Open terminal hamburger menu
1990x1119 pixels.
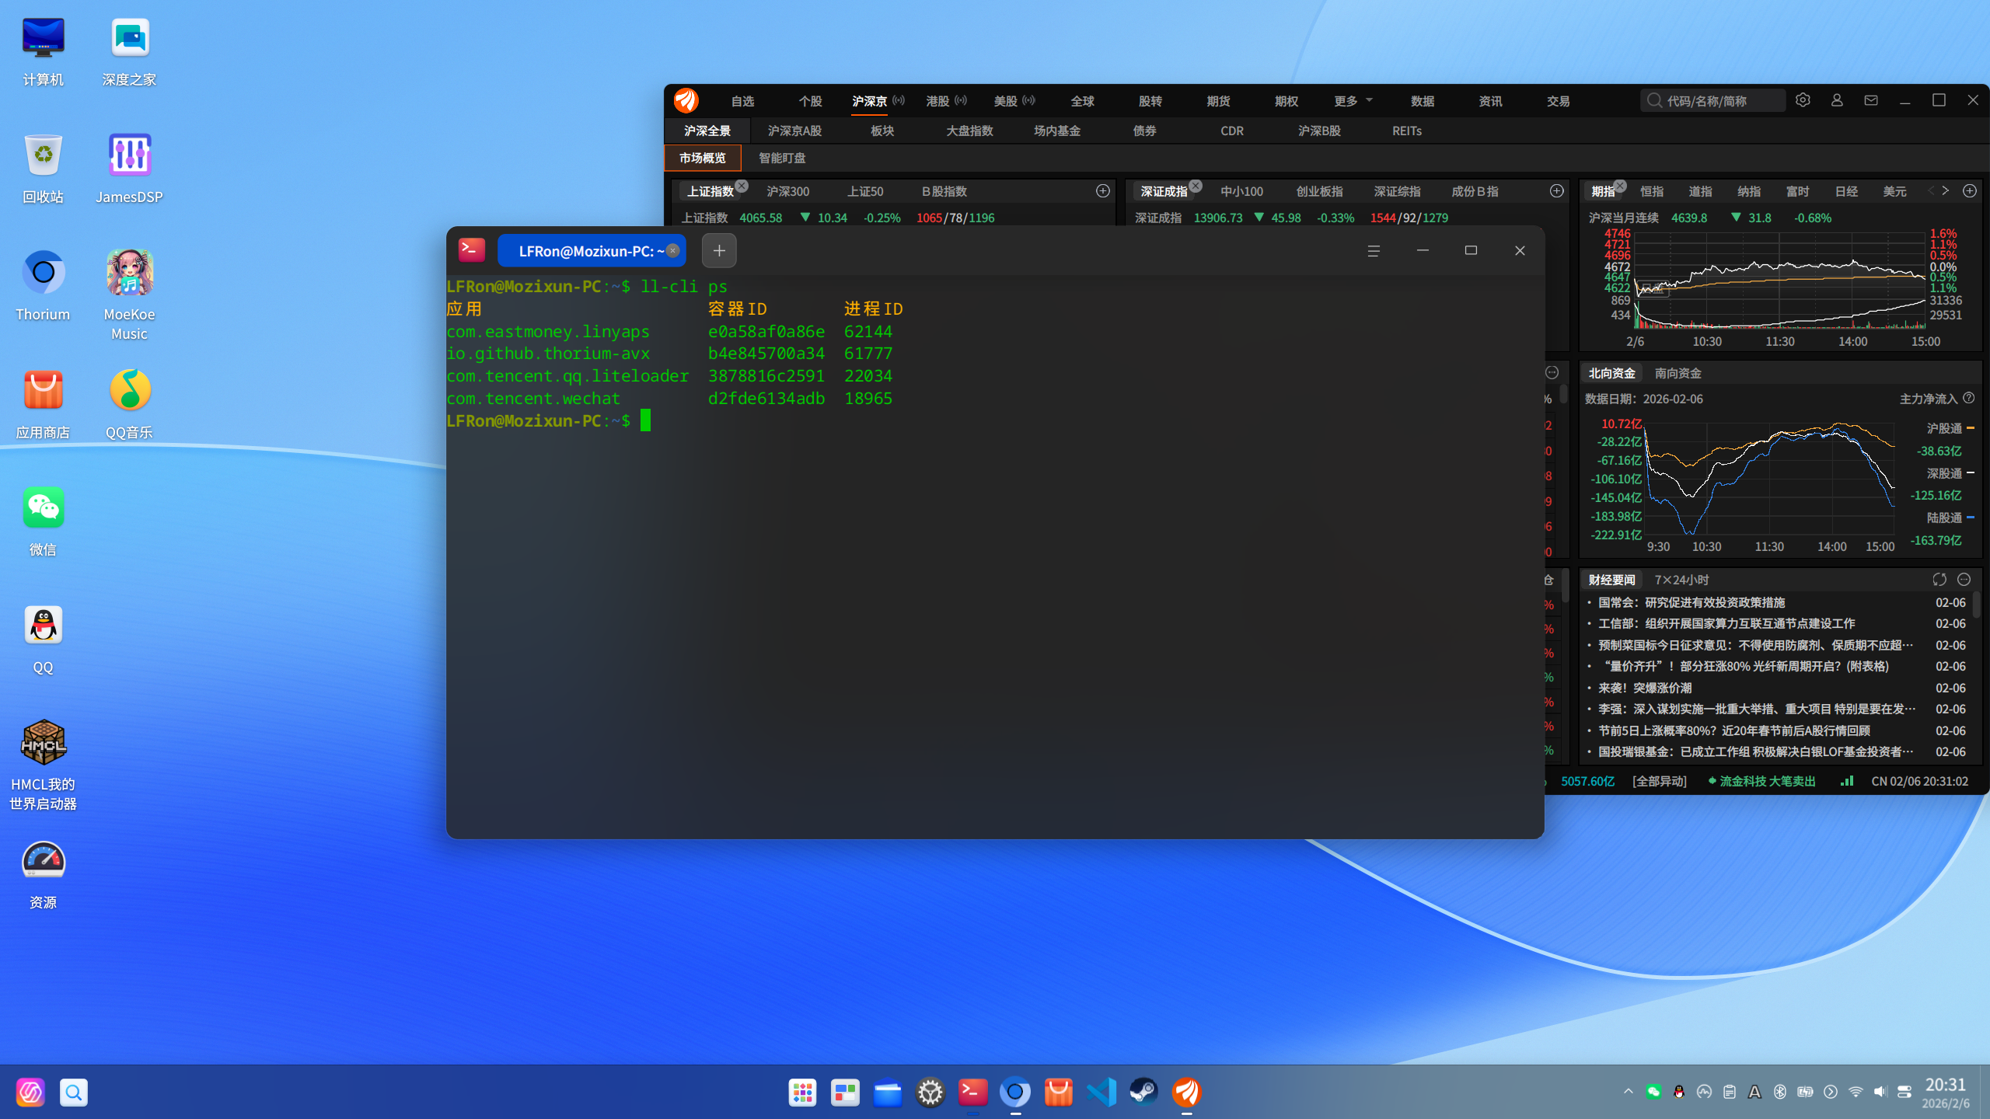pyautogui.click(x=1374, y=250)
